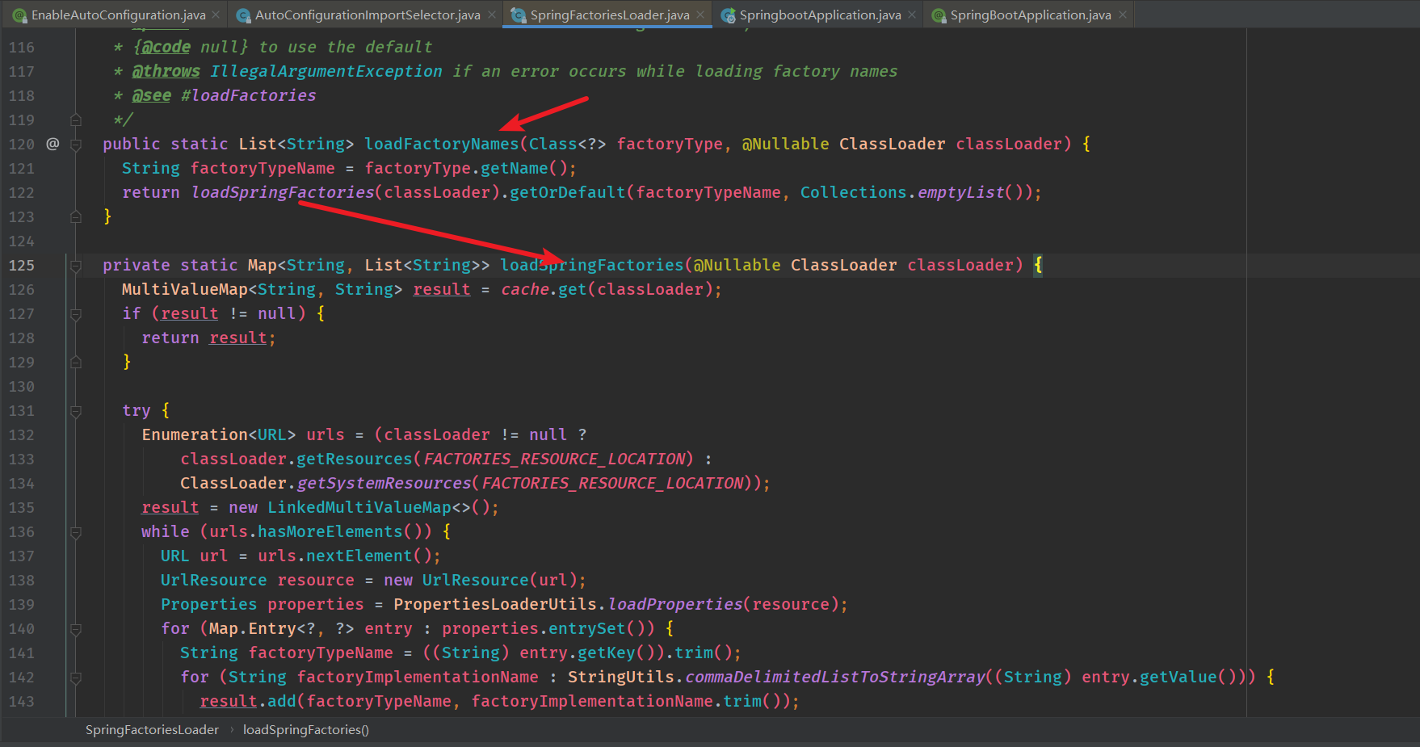Select the SpringFactoriesLoader.java tab
The width and height of the screenshot is (1420, 747).
(610, 15)
